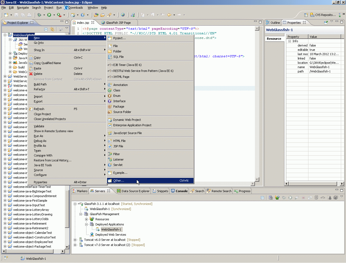
Task: Open Properties view menu dropdown
Action: (332, 22)
